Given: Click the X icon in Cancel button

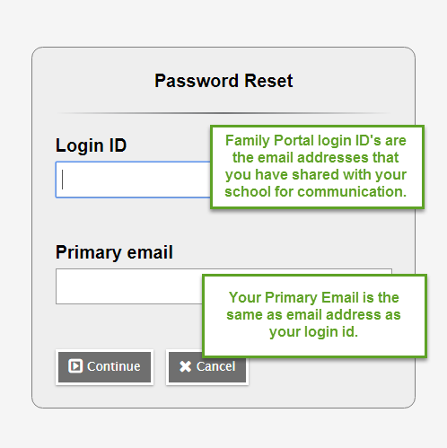Looking at the screenshot, I should click(x=185, y=366).
